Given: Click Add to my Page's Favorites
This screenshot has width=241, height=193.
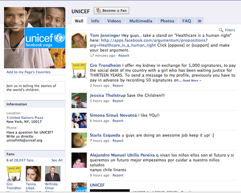Looking at the screenshot, I should [x=28, y=72].
